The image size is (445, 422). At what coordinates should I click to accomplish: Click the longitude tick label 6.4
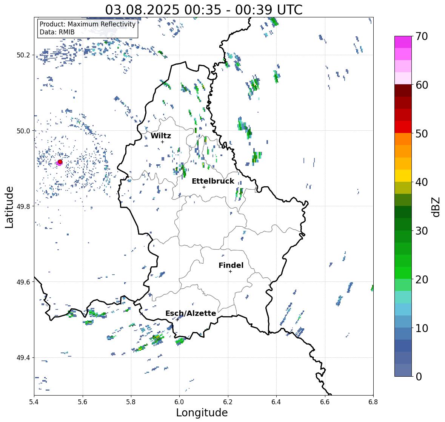[x=276, y=402]
